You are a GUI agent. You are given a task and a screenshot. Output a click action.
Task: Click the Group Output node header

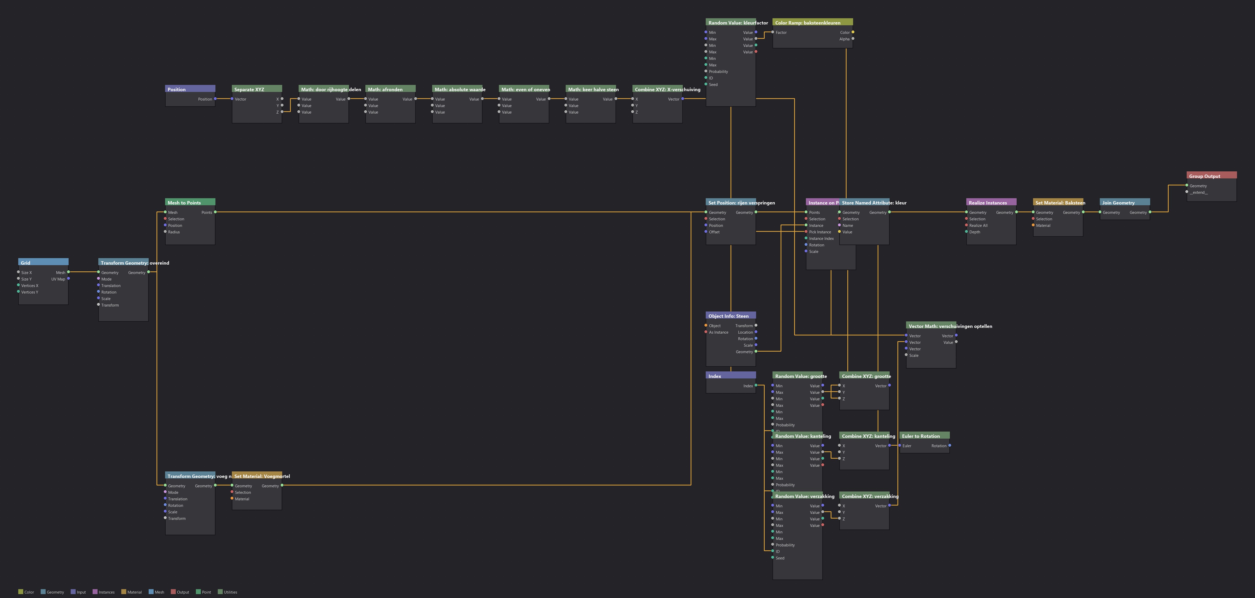coord(1212,176)
